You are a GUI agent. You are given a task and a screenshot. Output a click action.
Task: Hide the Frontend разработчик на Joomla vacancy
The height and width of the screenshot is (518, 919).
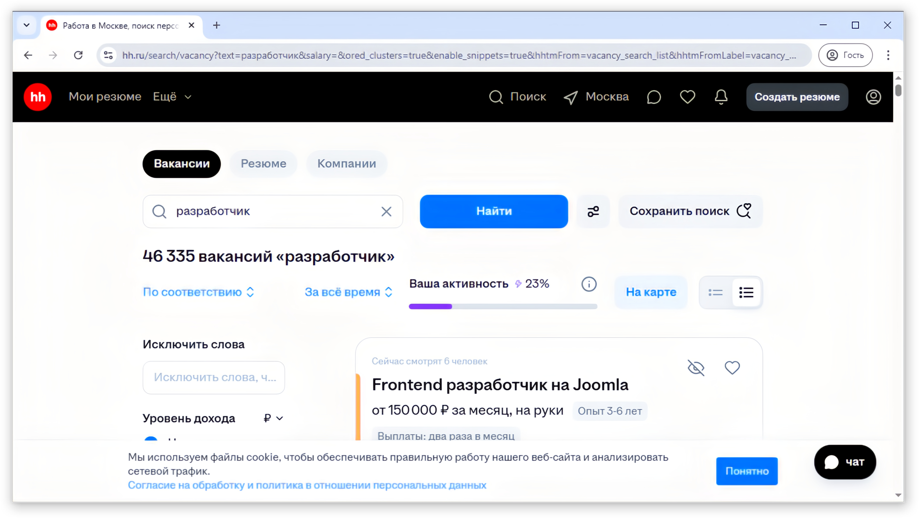[x=696, y=368]
